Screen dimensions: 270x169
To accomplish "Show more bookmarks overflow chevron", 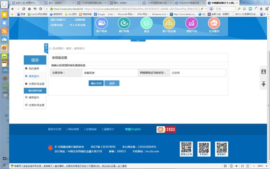I will pyautogui.click(x=268, y=14).
